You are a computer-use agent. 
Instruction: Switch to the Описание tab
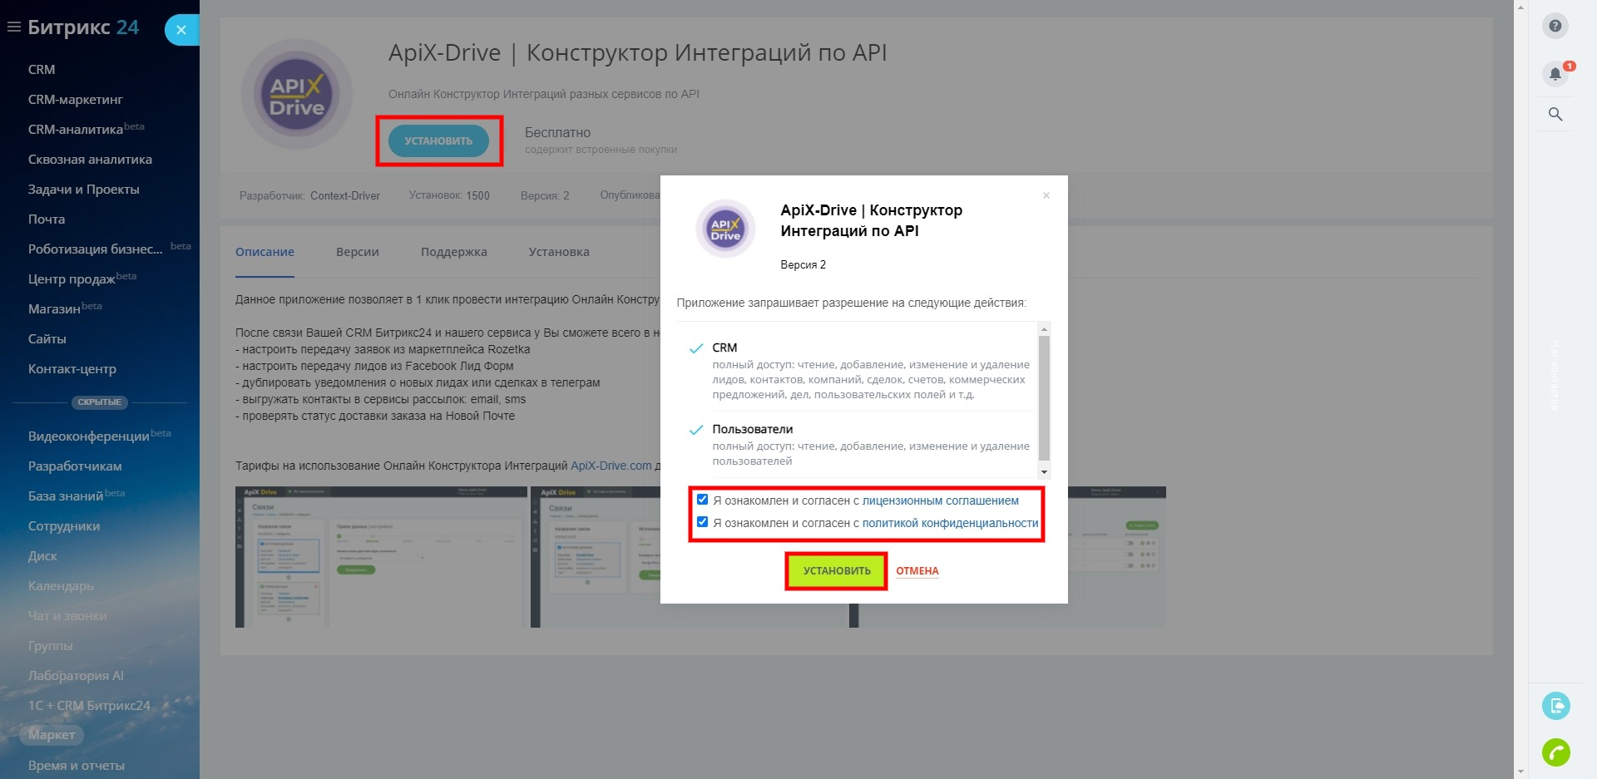tap(265, 252)
